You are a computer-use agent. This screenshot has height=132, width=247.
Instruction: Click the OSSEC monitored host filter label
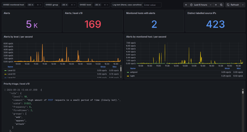14,5
